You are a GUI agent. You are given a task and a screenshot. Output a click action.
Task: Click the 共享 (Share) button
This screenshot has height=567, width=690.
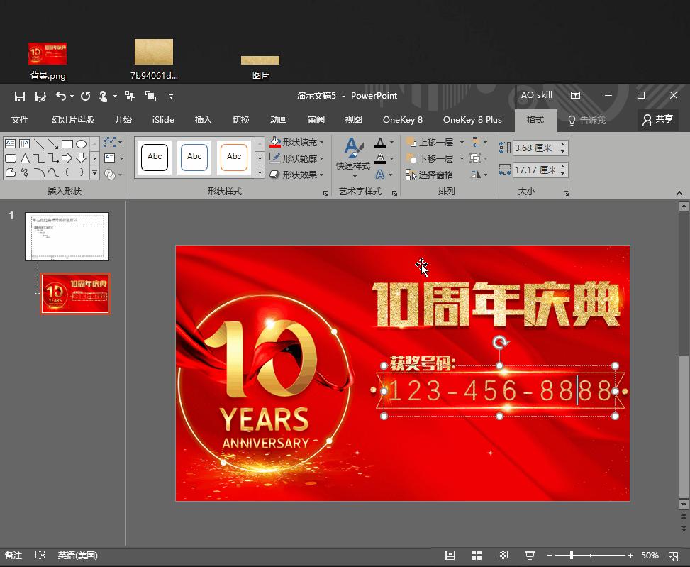coord(657,119)
